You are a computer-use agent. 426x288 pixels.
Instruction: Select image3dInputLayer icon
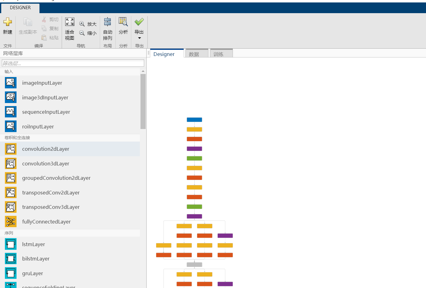11,97
